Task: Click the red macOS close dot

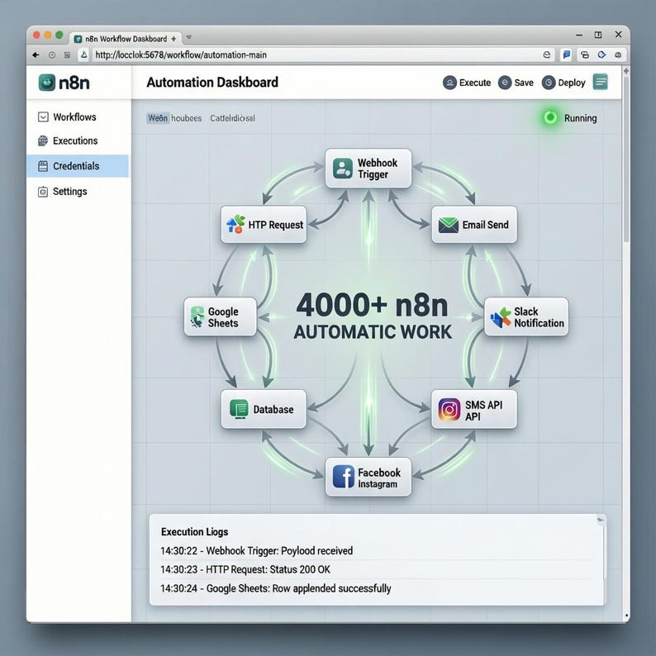Action: (36, 36)
